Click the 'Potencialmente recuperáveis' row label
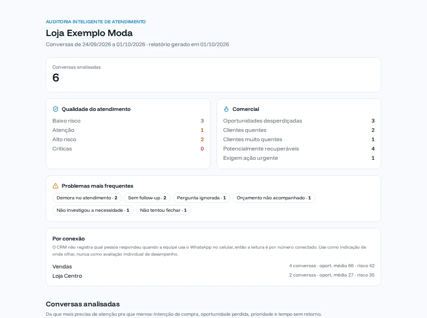Screen dimensions: 427x318 261,149
